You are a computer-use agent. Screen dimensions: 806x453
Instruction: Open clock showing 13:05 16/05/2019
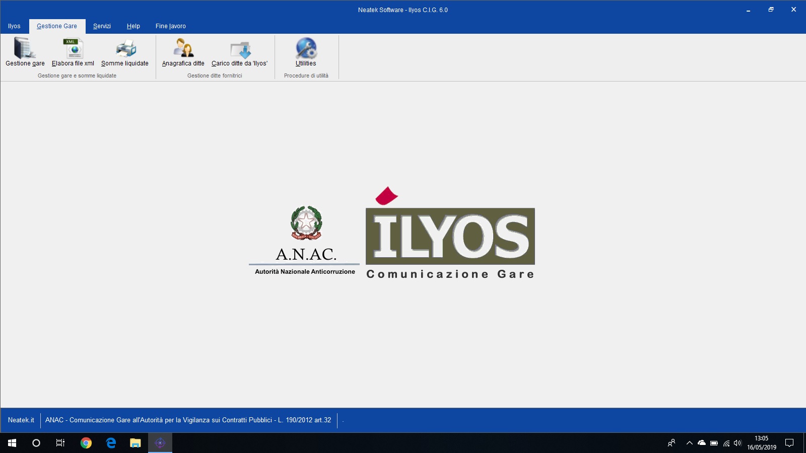(762, 443)
